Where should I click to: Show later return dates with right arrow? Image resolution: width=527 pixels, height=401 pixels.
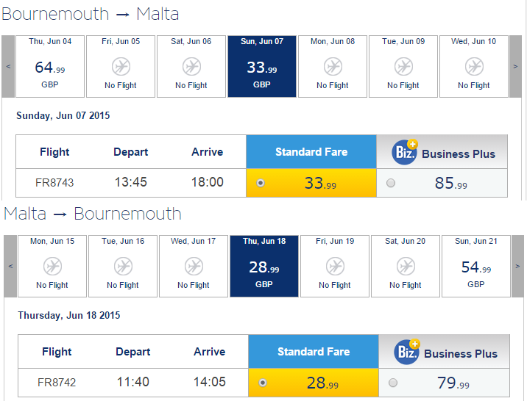pos(517,266)
